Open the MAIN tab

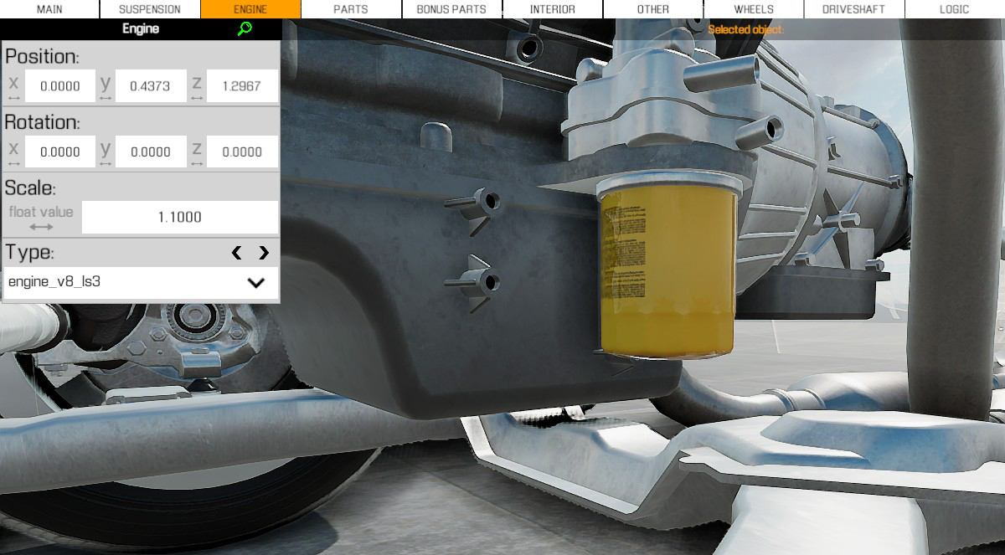[x=49, y=9]
